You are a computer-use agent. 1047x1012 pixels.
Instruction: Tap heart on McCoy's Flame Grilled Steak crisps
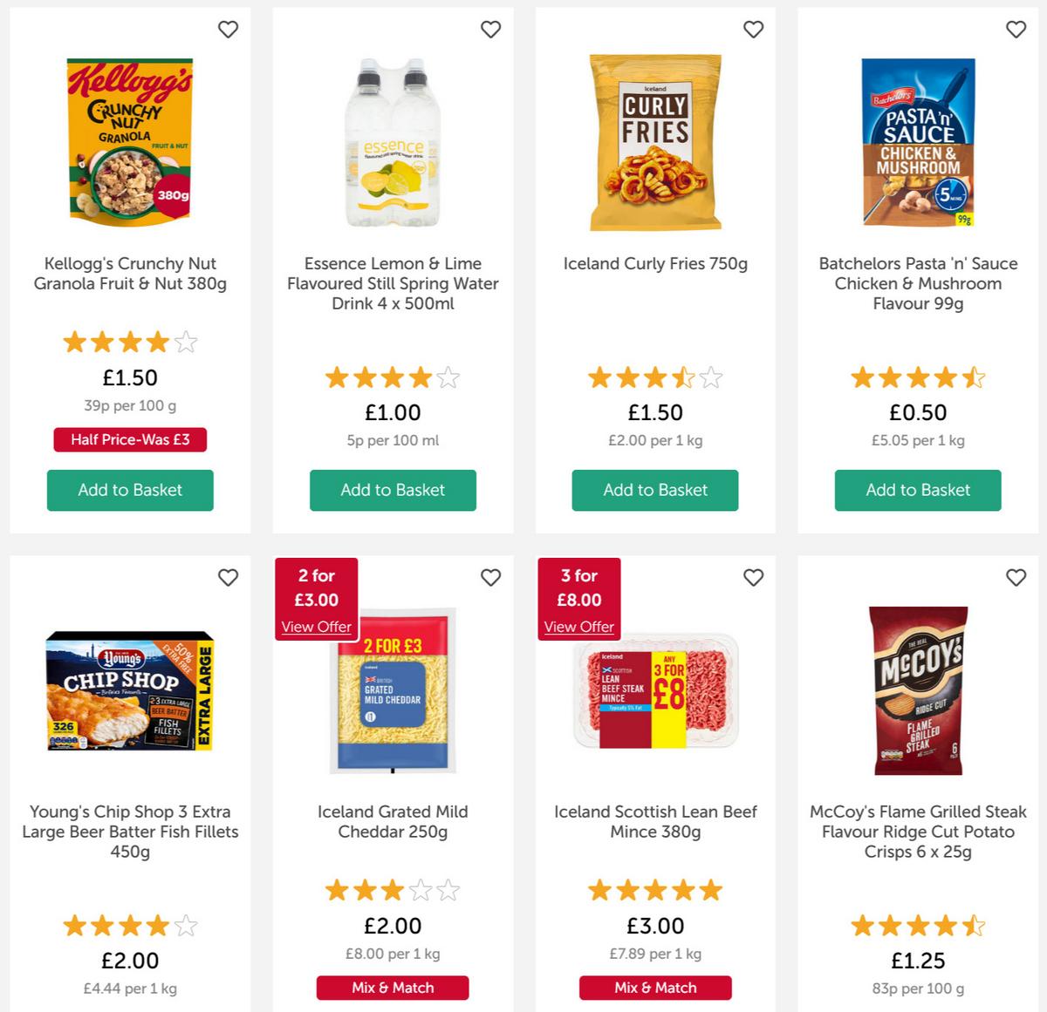[x=1016, y=578]
